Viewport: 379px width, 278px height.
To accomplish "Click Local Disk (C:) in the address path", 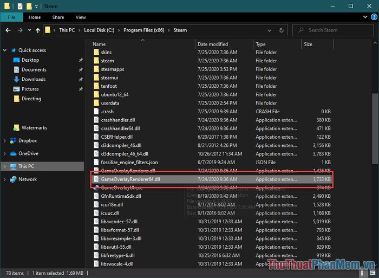I will tap(99, 30).
